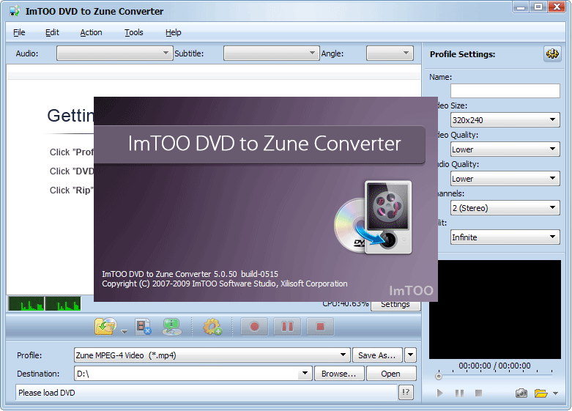Open the Audio Quality Lower dropdown
Viewport: 572px width, 411px height.
coord(505,179)
